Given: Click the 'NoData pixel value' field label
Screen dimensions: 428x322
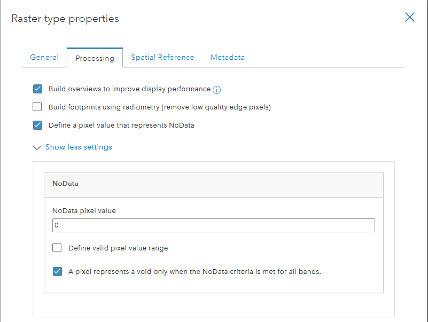Looking at the screenshot, I should point(84,210).
